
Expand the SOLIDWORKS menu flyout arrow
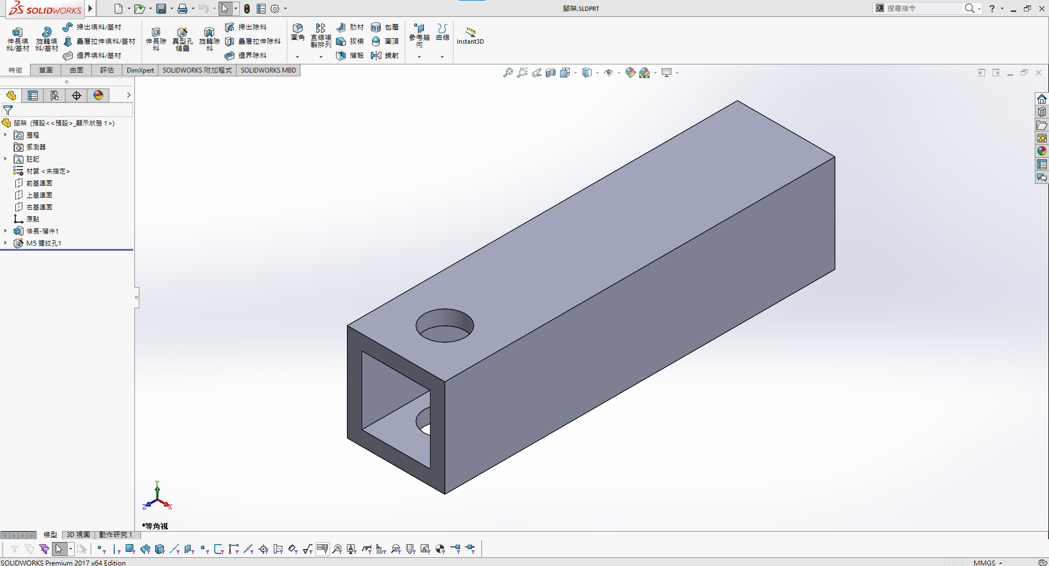pos(90,8)
